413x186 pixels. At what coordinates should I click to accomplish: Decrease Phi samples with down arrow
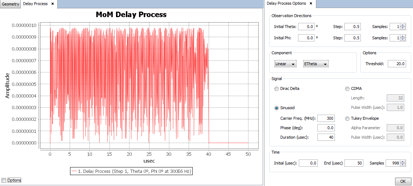point(403,40)
